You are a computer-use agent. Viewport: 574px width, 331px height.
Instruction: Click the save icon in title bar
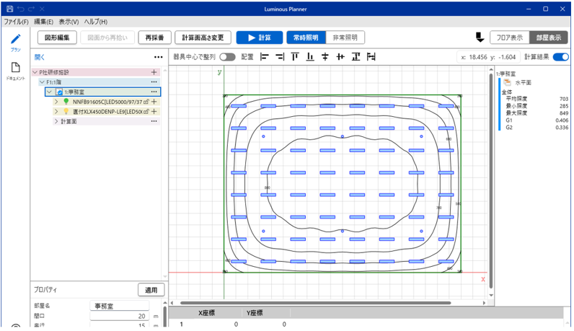[x=9, y=9]
